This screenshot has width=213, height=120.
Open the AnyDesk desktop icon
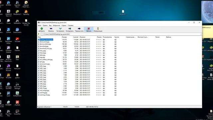click(17, 103)
